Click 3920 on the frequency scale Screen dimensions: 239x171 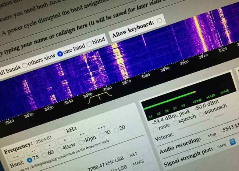coord(222,49)
